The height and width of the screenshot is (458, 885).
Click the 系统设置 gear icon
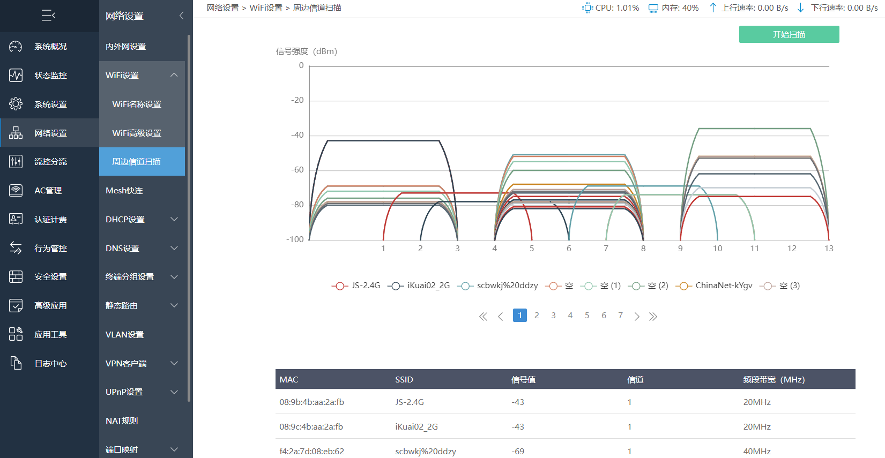click(16, 104)
